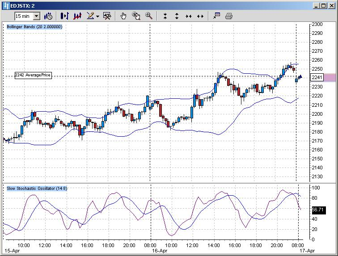This screenshot has height=256, width=338.
Task: Select the hand pan tool
Action: (123, 16)
